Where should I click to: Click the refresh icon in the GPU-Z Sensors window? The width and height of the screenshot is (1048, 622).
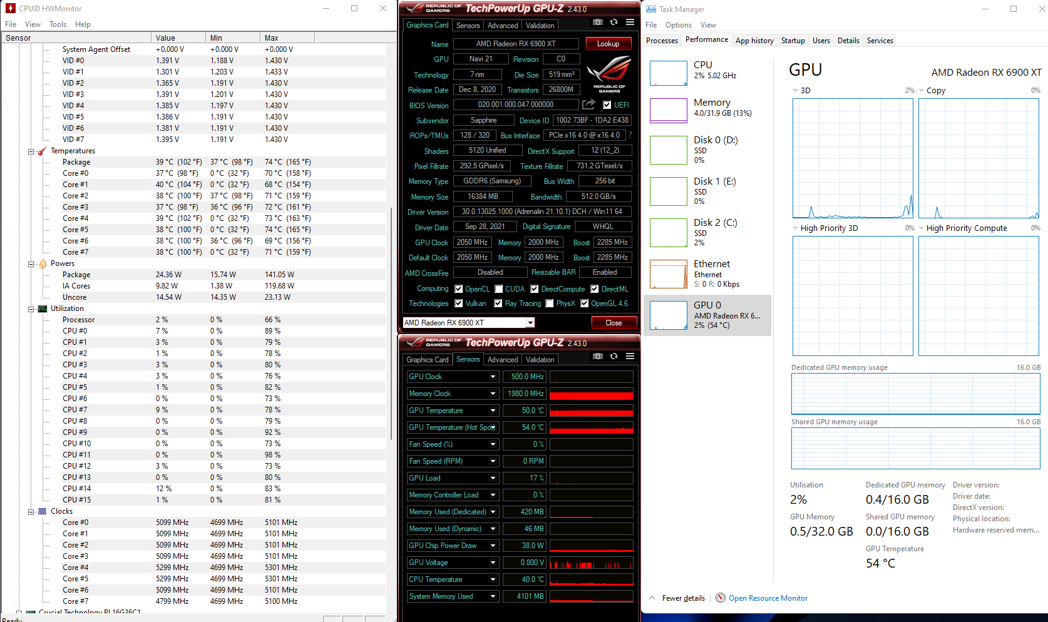click(614, 356)
